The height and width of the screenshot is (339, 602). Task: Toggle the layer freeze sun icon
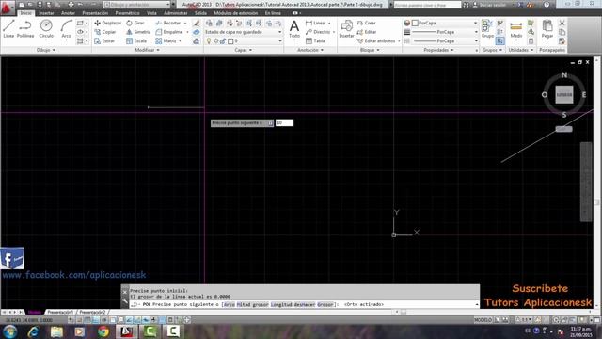coord(216,41)
